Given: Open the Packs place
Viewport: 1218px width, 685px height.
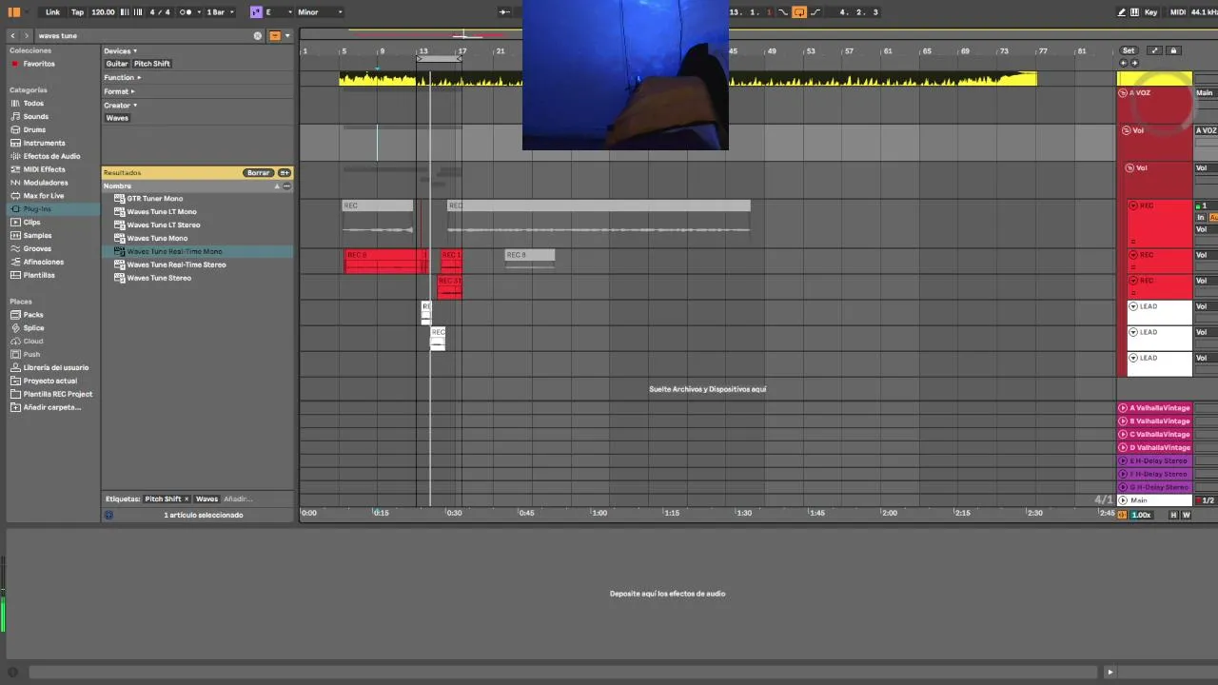Looking at the screenshot, I should (x=33, y=315).
